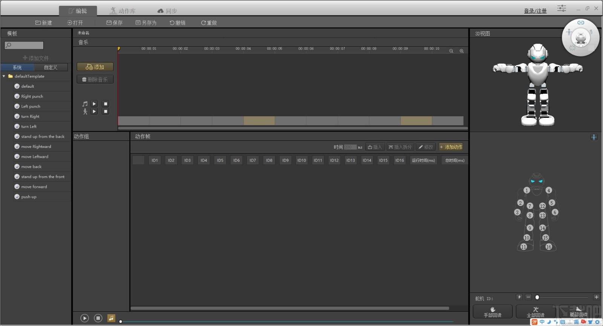The width and height of the screenshot is (603, 326).
Task: Increase servo angle with plus button
Action: (x=596, y=297)
